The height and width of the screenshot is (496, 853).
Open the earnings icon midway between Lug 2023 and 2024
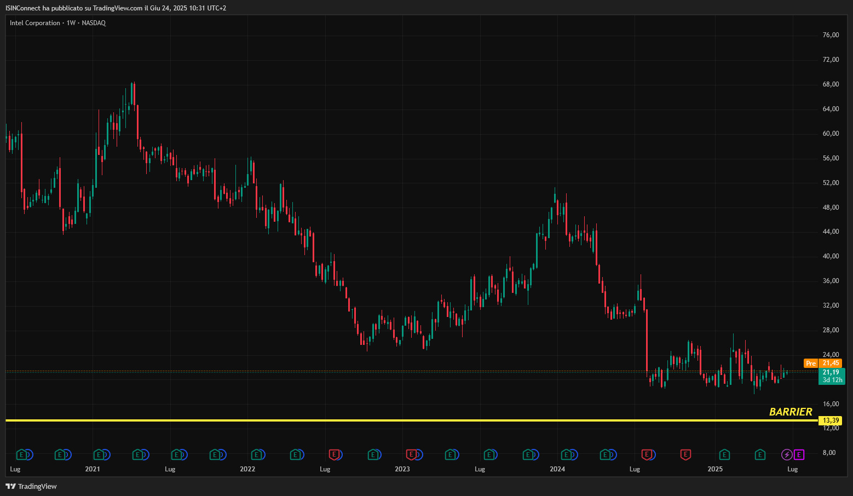click(x=528, y=454)
